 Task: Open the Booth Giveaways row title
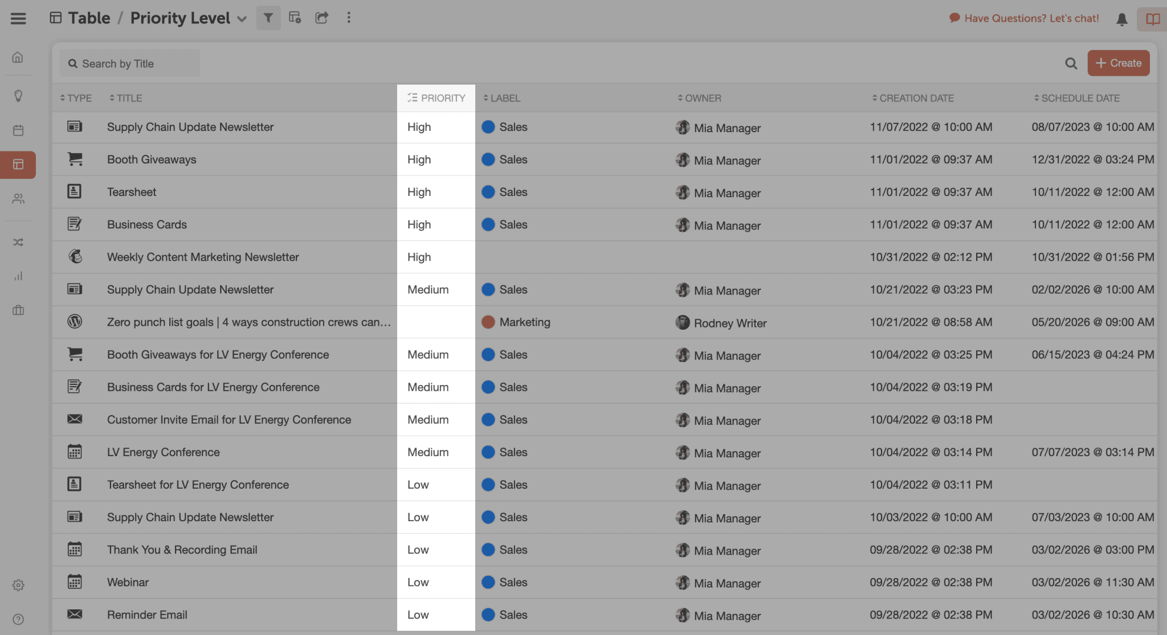(x=152, y=159)
